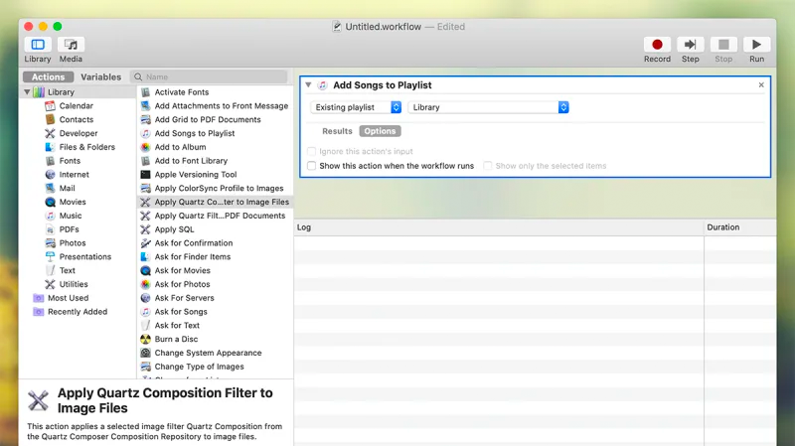Click the music icon in Add Songs to Playlist header
The image size is (795, 446).
tap(322, 85)
